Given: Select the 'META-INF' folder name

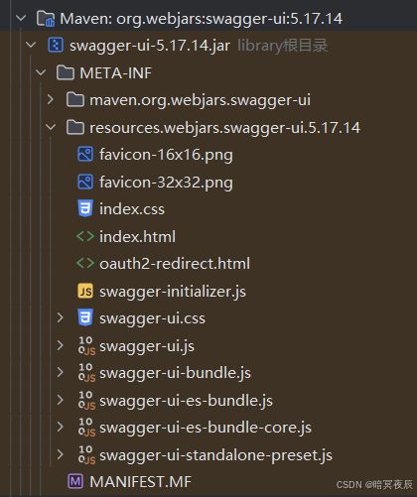Looking at the screenshot, I should tap(115, 72).
